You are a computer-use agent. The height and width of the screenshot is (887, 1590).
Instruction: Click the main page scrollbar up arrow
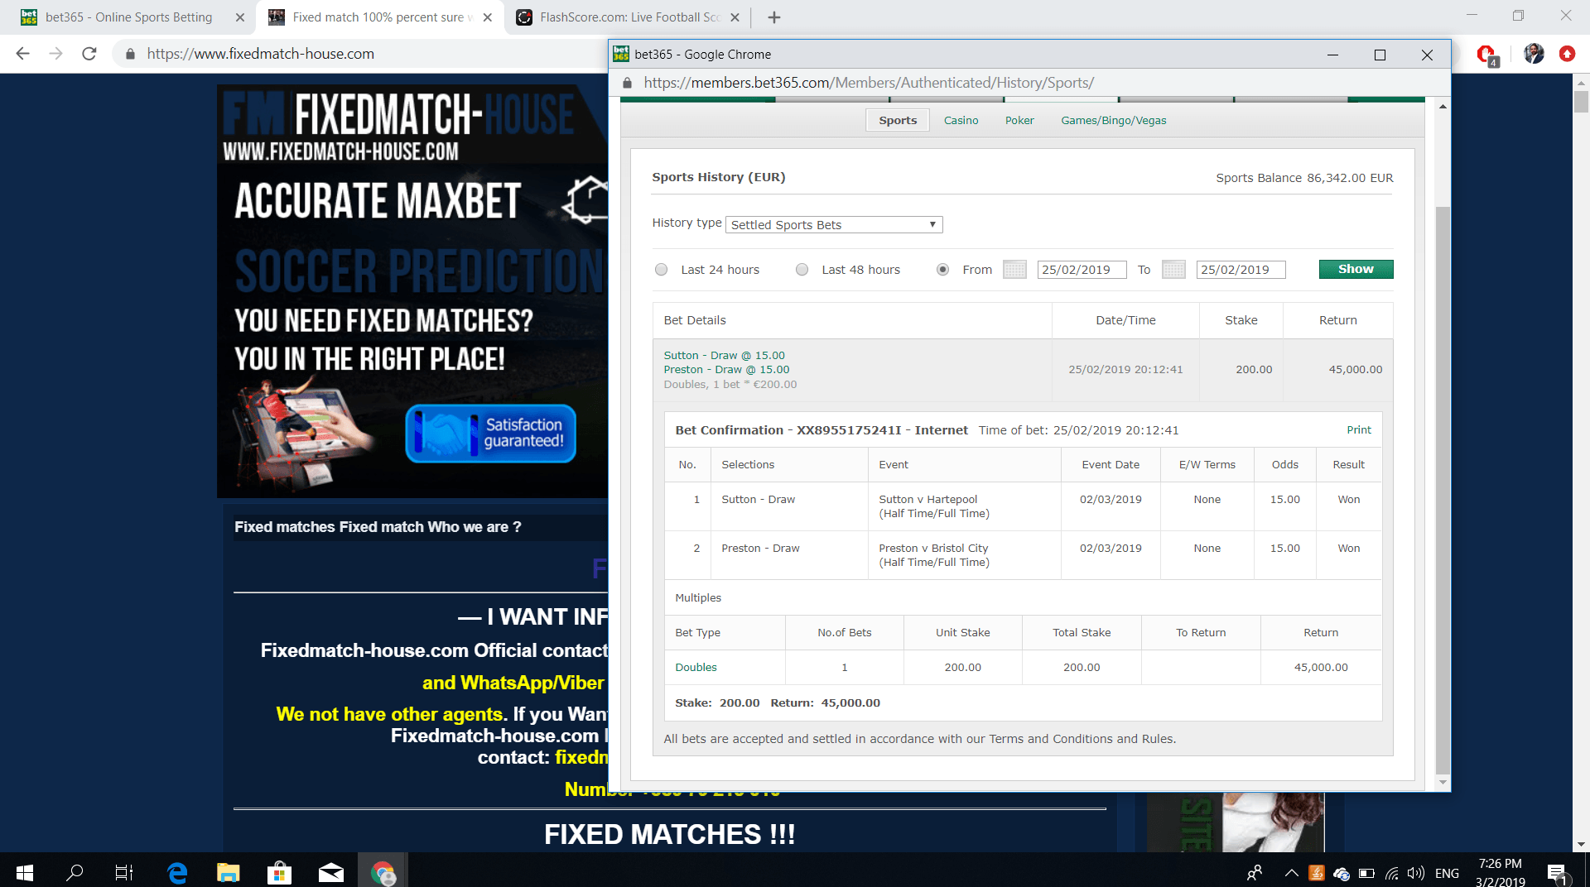(1581, 82)
